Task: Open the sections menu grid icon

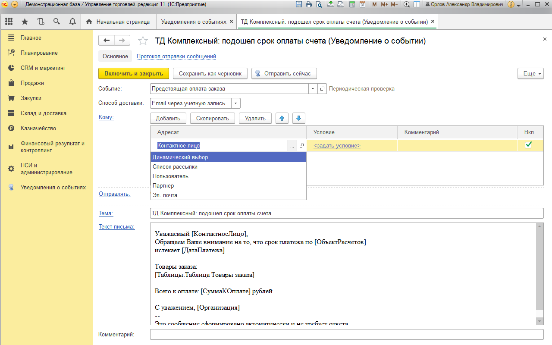Action: (x=9, y=22)
